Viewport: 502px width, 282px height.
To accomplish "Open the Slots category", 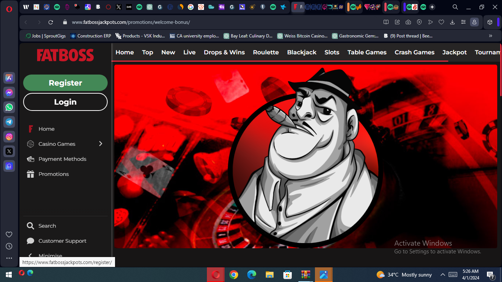I will point(332,52).
